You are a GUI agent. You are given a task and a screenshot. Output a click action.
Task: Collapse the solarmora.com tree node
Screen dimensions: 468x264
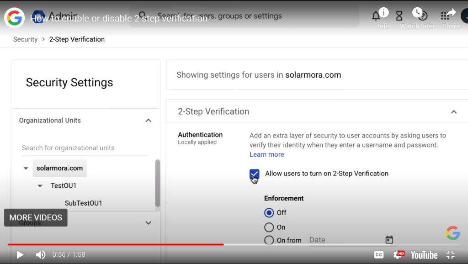coord(26,168)
